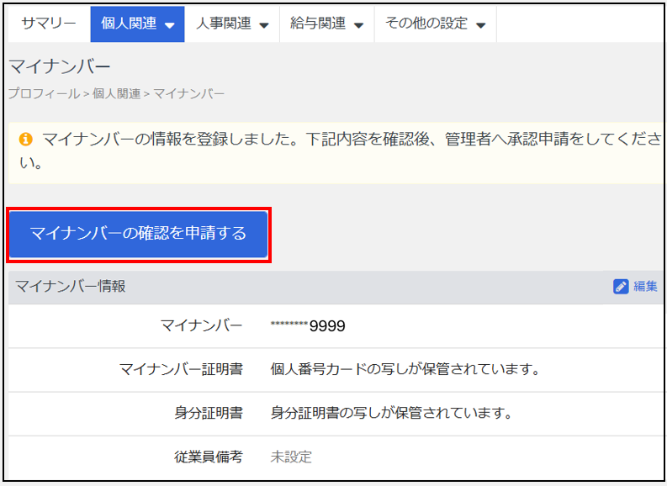
Task: Open the サマリー tab
Action: tap(49, 24)
